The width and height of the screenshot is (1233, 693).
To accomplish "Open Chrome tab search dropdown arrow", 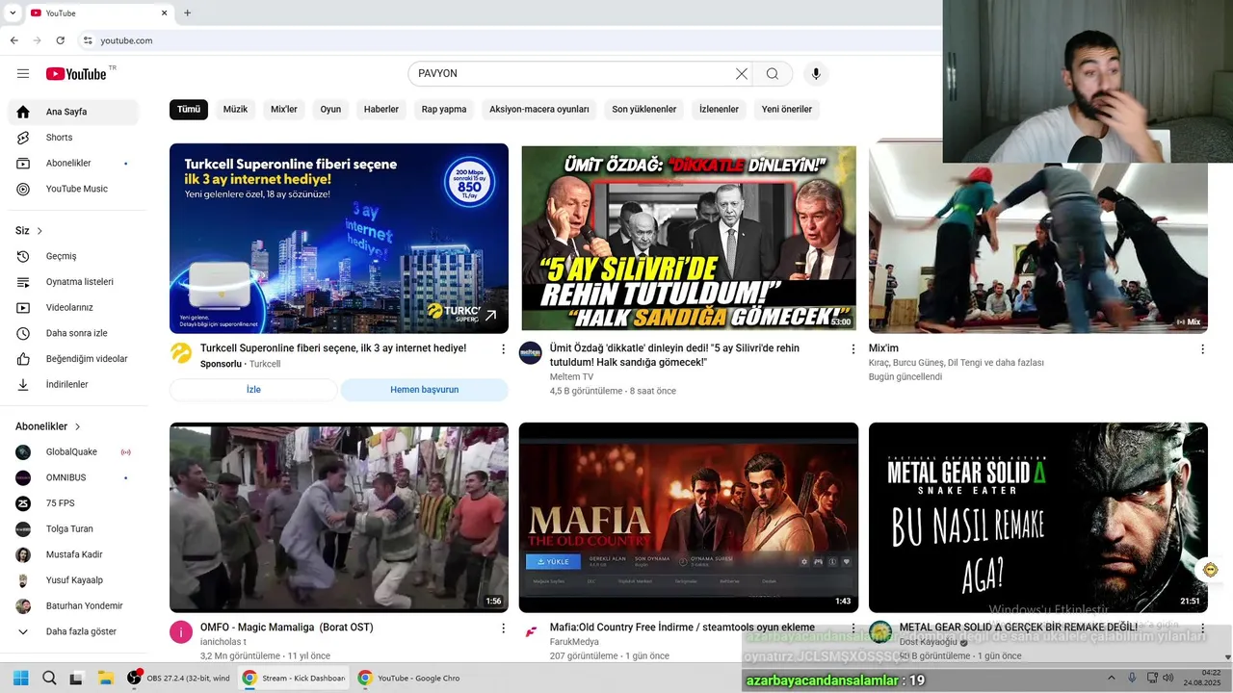I will click(x=13, y=13).
